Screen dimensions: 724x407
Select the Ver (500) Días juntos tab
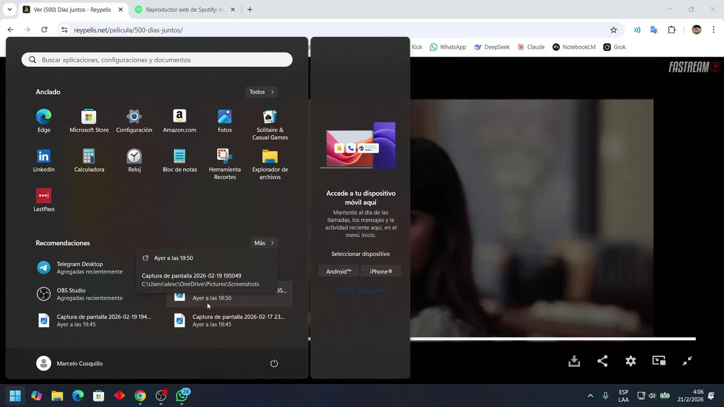[73, 10]
